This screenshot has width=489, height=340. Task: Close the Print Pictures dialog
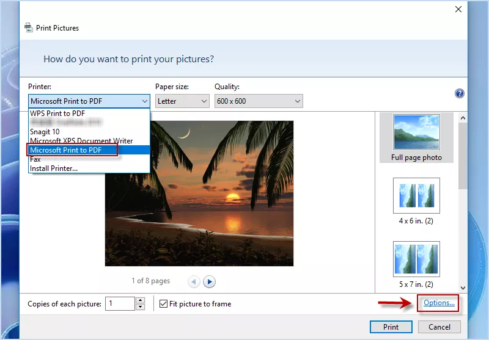pos(458,9)
